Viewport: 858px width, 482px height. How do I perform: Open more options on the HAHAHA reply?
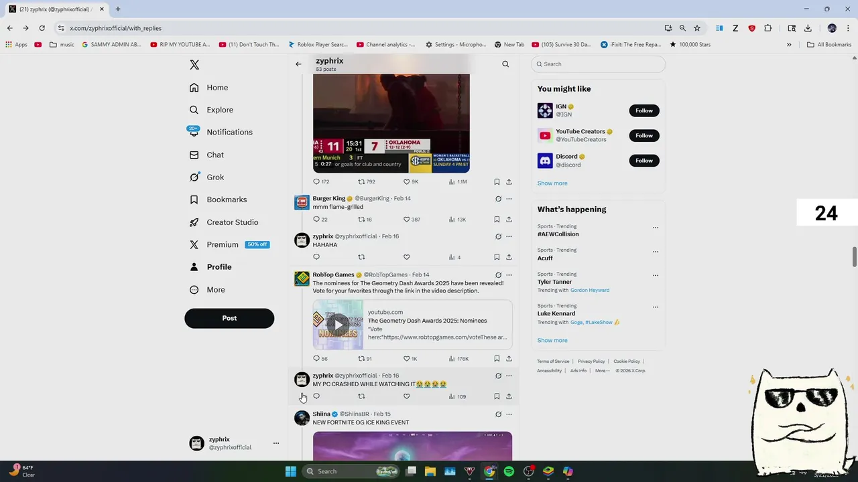pyautogui.click(x=509, y=236)
